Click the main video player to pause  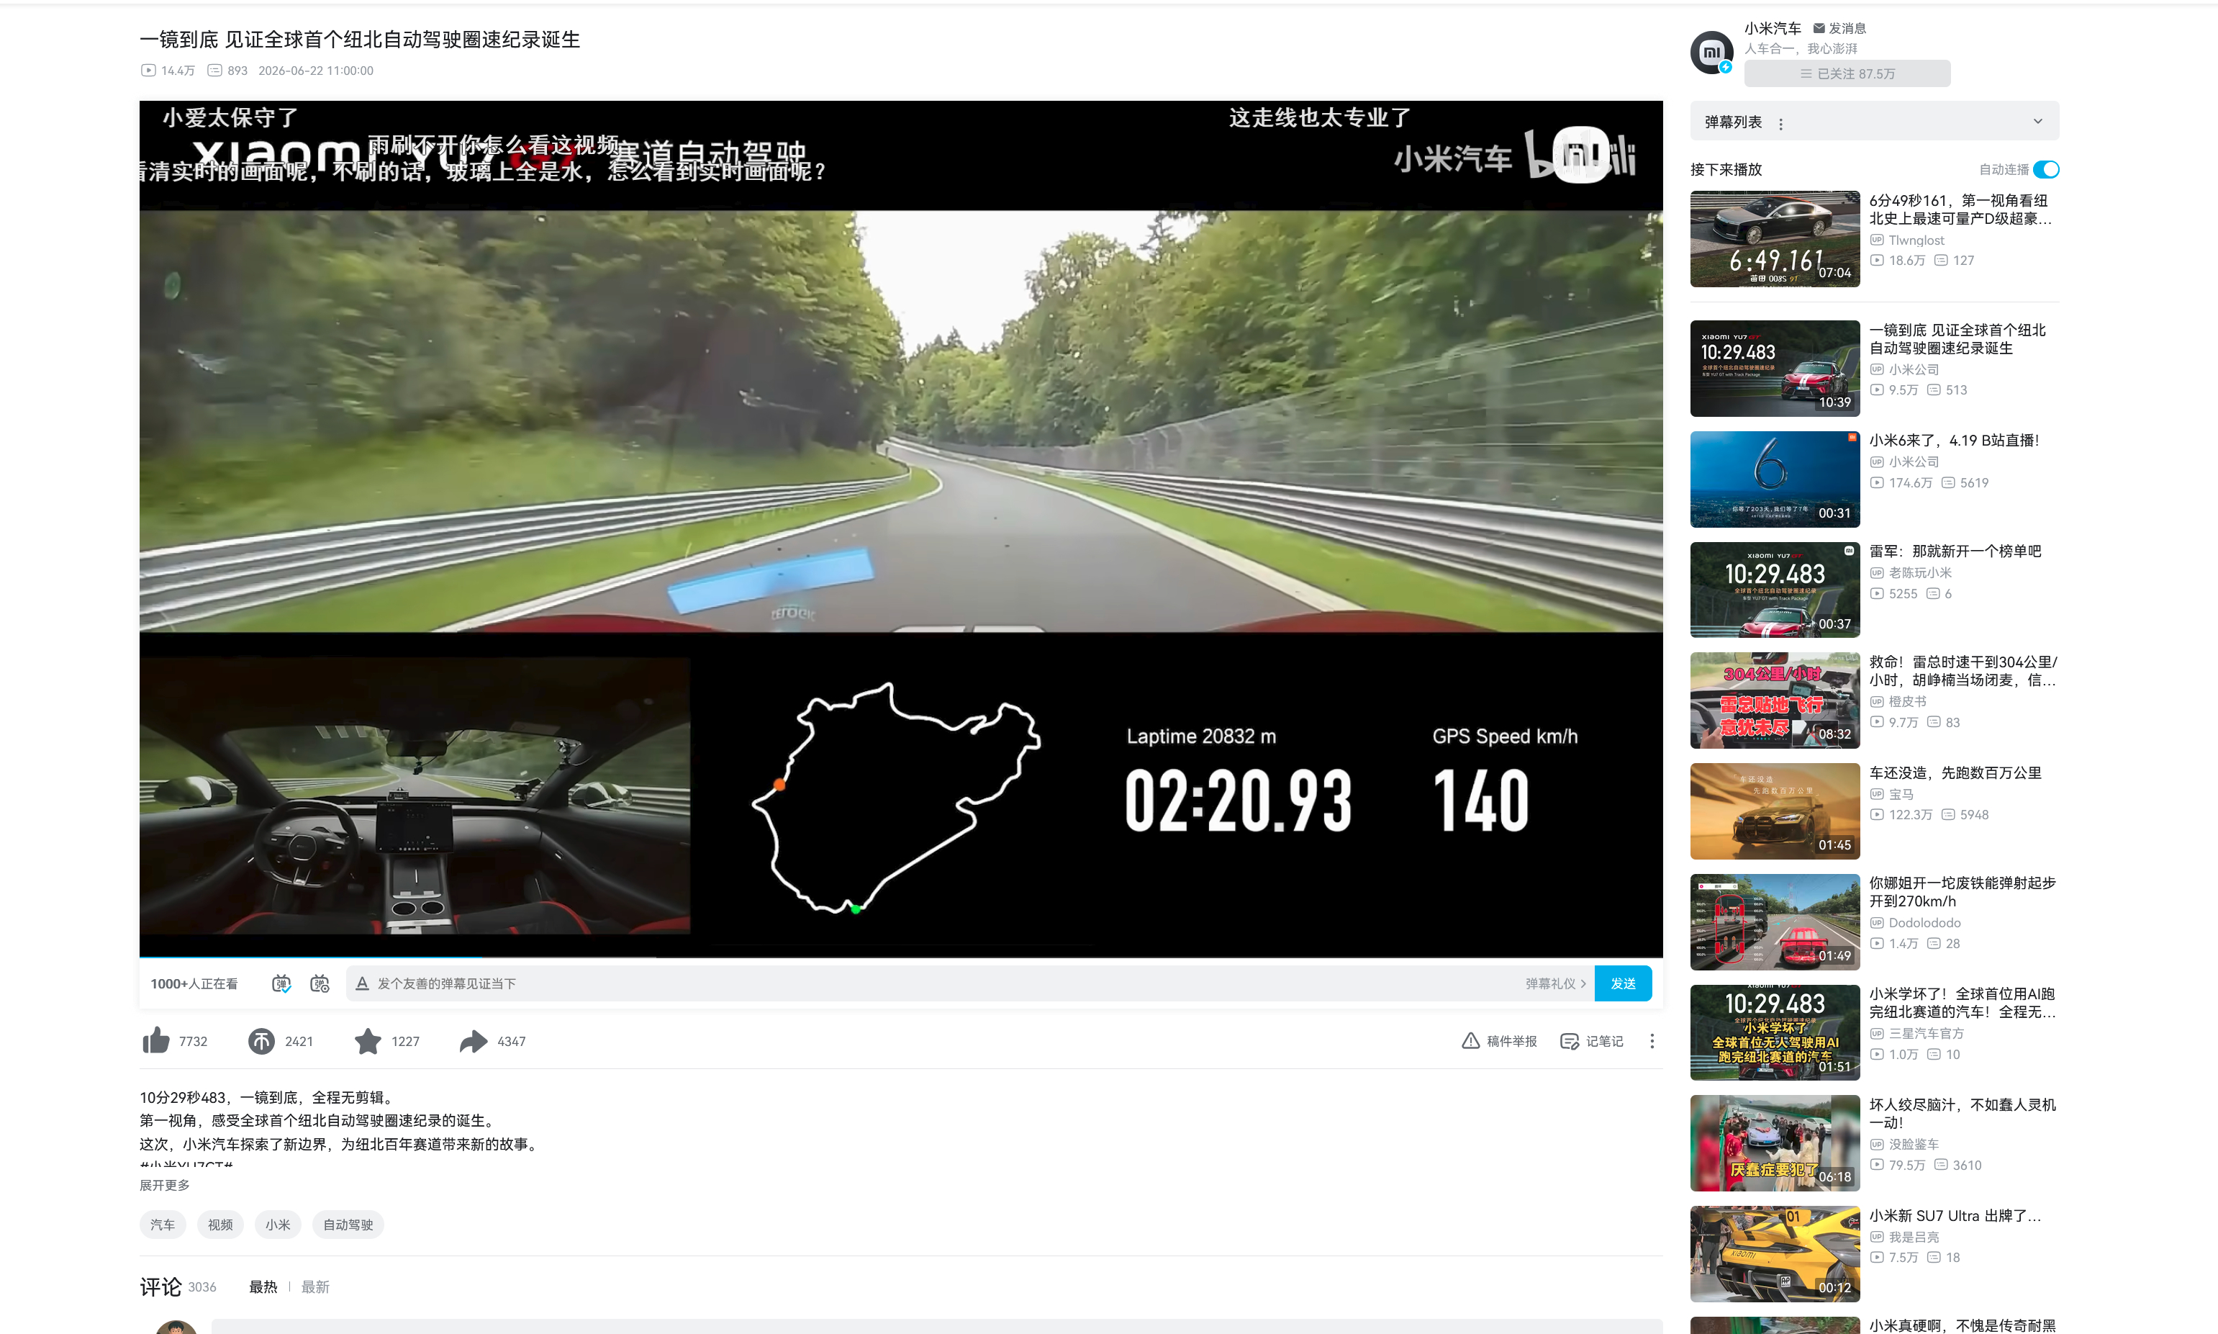click(x=900, y=528)
